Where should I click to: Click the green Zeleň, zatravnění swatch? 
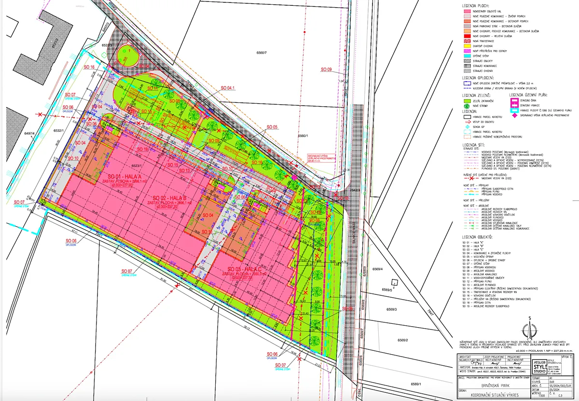(467, 101)
